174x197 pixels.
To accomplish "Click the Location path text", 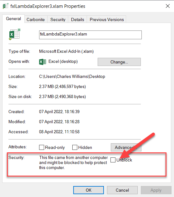I will tap(72, 77).
